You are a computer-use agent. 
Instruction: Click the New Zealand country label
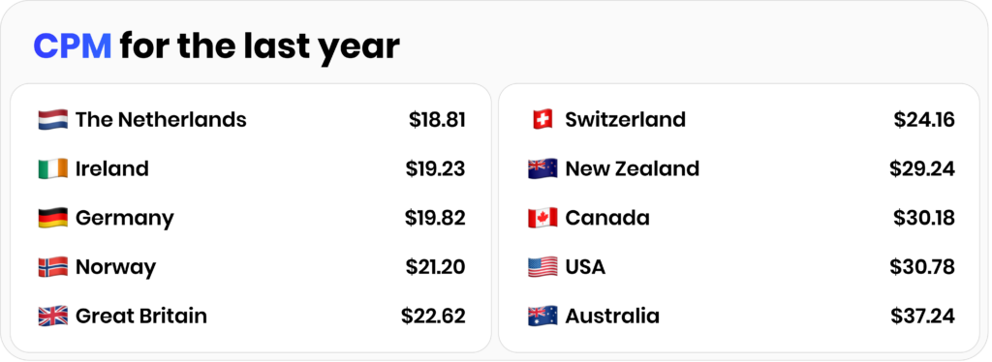632,168
